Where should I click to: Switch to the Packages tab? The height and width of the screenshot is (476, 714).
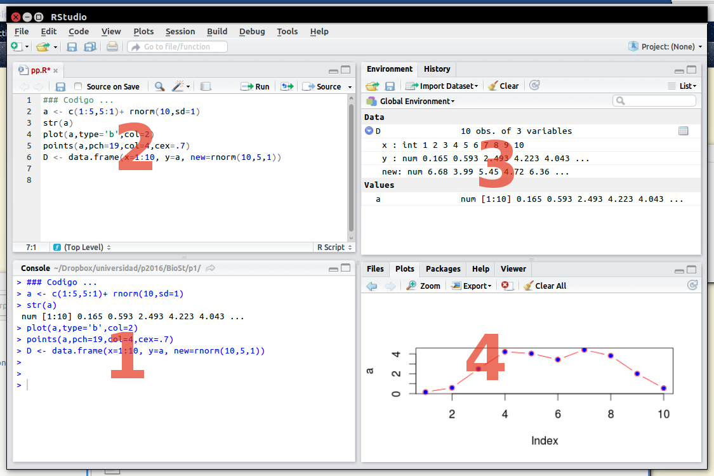pyautogui.click(x=443, y=268)
